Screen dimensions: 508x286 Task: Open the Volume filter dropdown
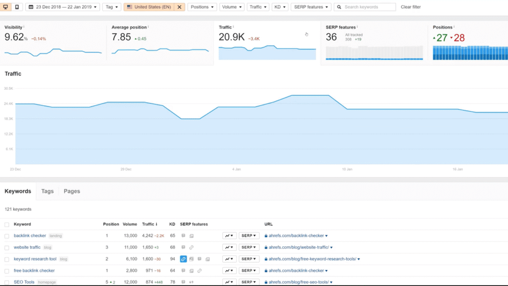point(231,6)
